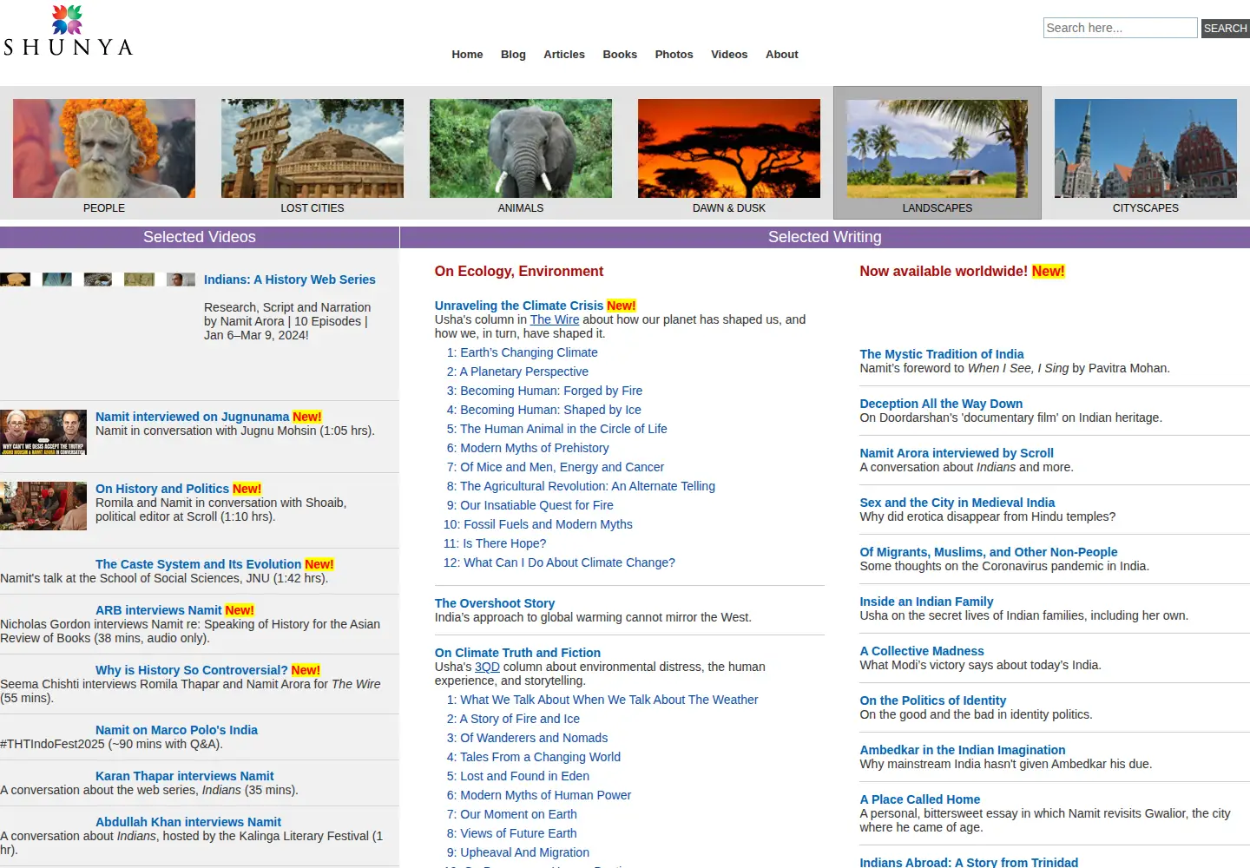The width and height of the screenshot is (1250, 868).
Task: Open Namit on Marco Polo's India
Action: pos(176,730)
